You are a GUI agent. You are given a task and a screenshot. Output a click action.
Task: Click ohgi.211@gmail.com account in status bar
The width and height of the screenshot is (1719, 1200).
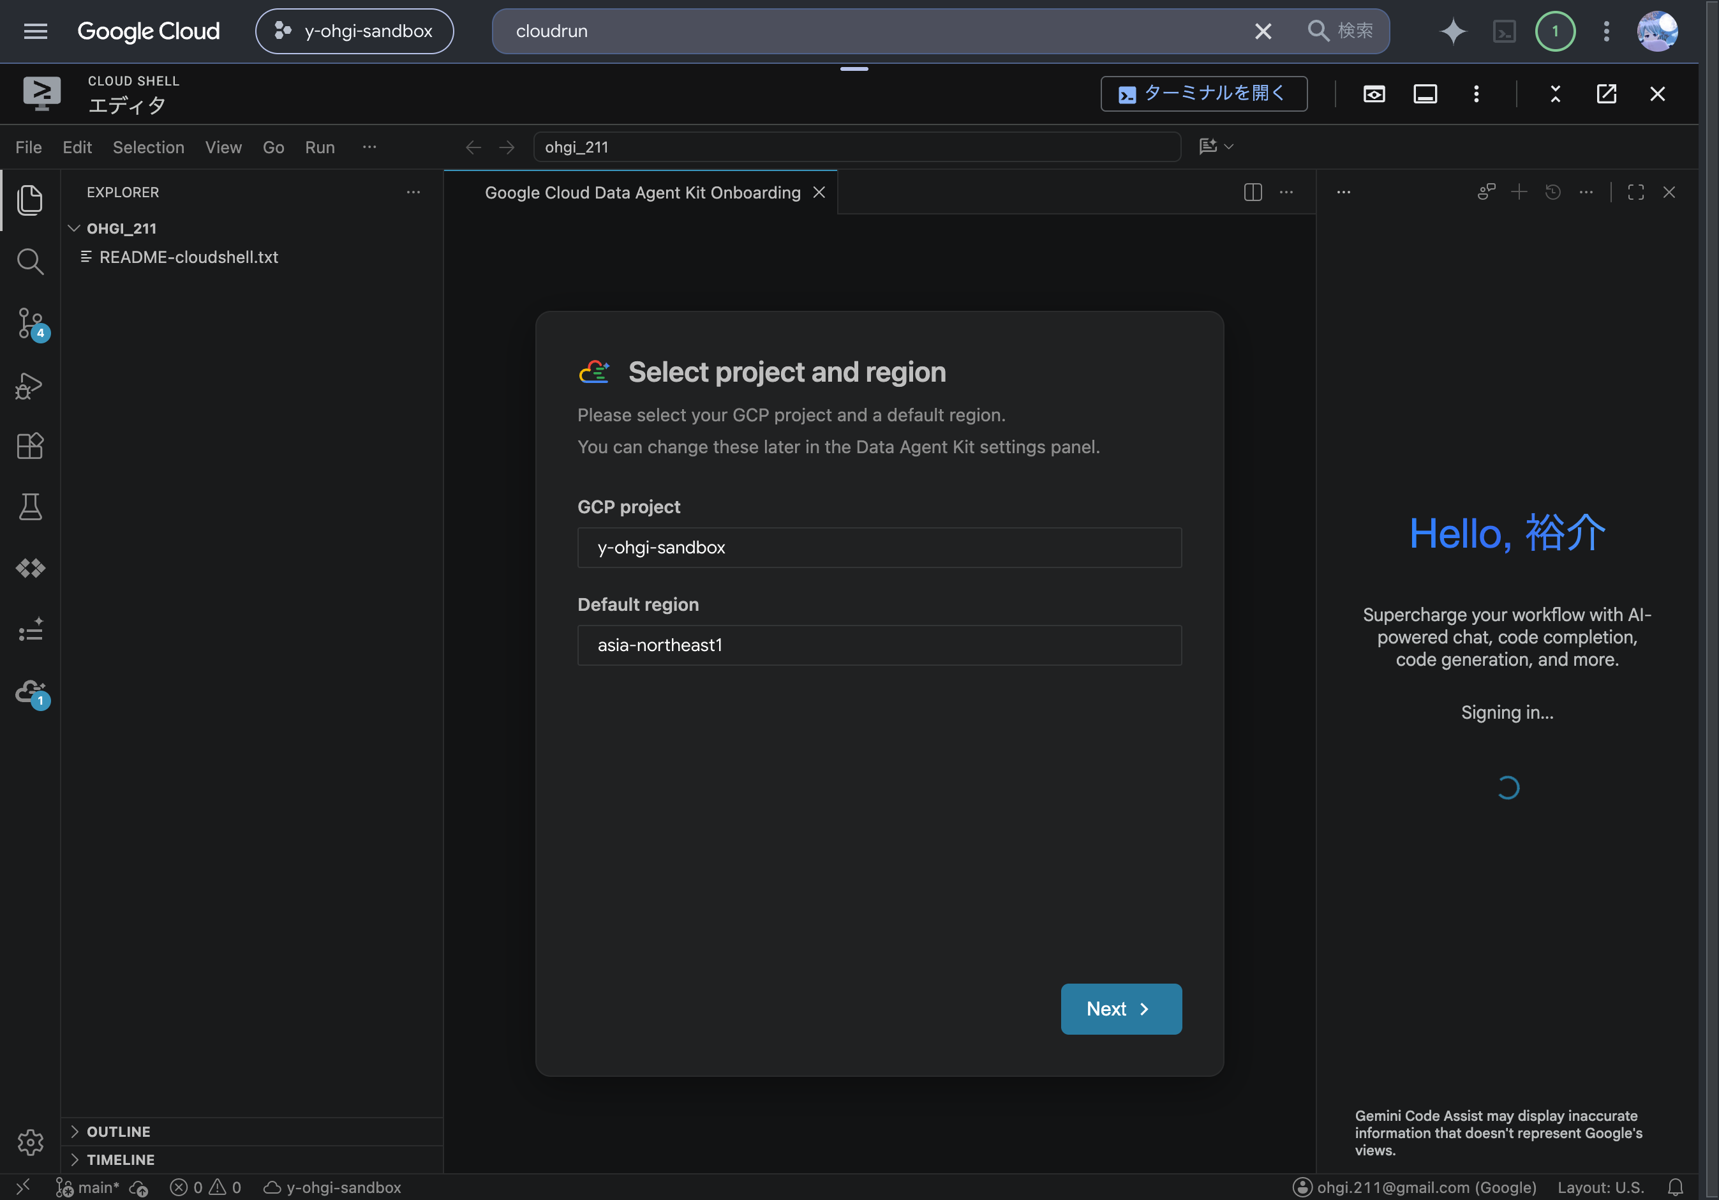coord(1415,1187)
